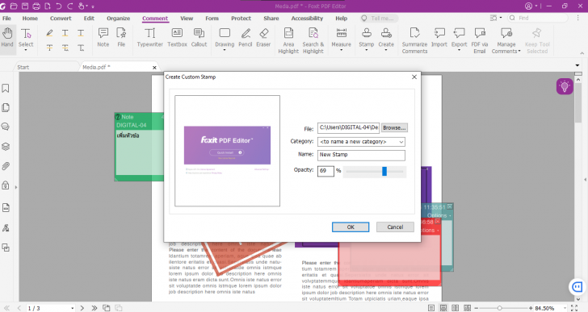Screen dimensions: 588x312
Task: Click the Find search field
Action: (538, 18)
